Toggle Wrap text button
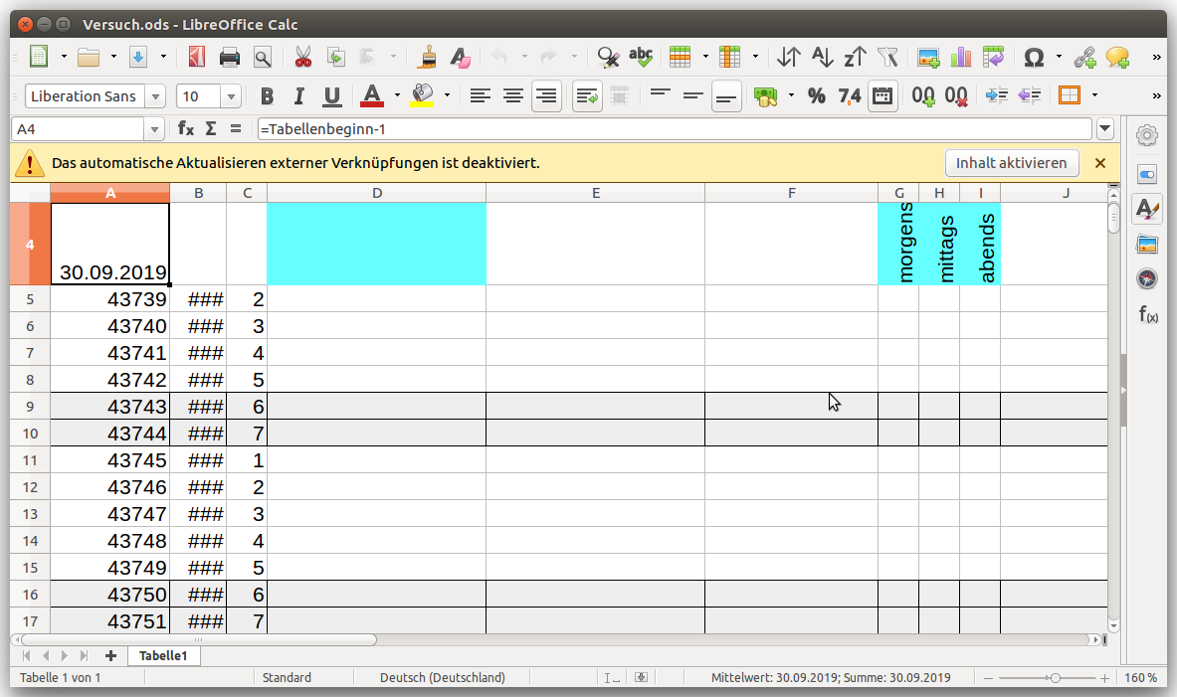Screen dimensions: 1177x697 coord(587,96)
